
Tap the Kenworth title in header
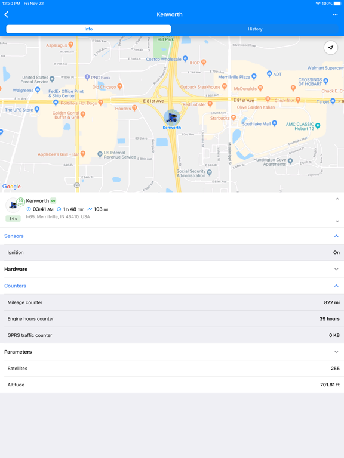tap(170, 14)
